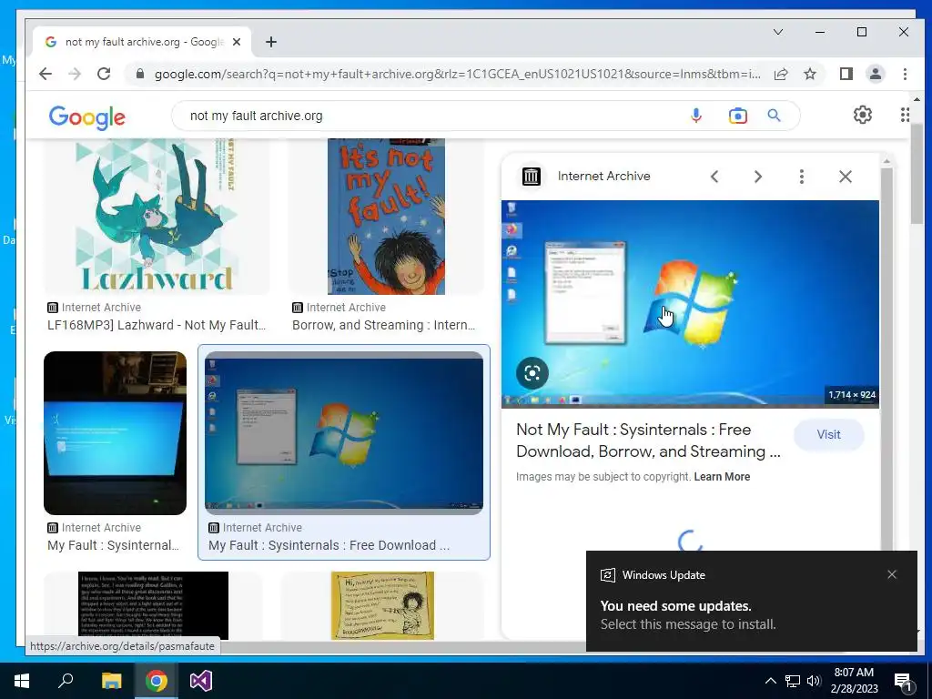The width and height of the screenshot is (932, 699).
Task: Open more options in the image preview panel
Action: (x=801, y=177)
